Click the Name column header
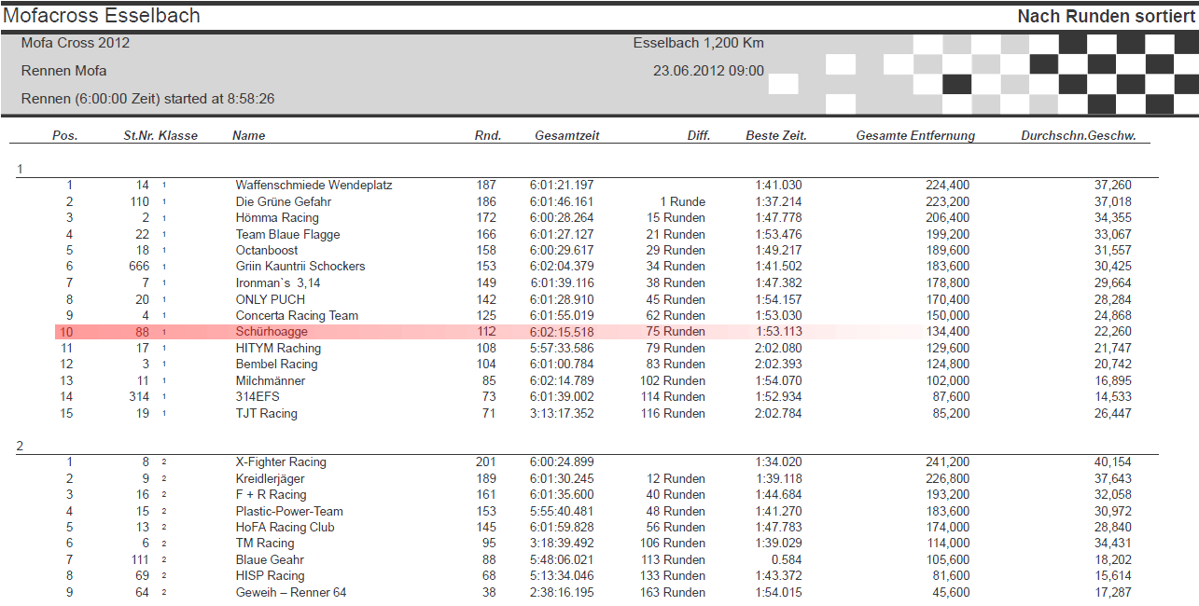The width and height of the screenshot is (1199, 606). click(246, 135)
